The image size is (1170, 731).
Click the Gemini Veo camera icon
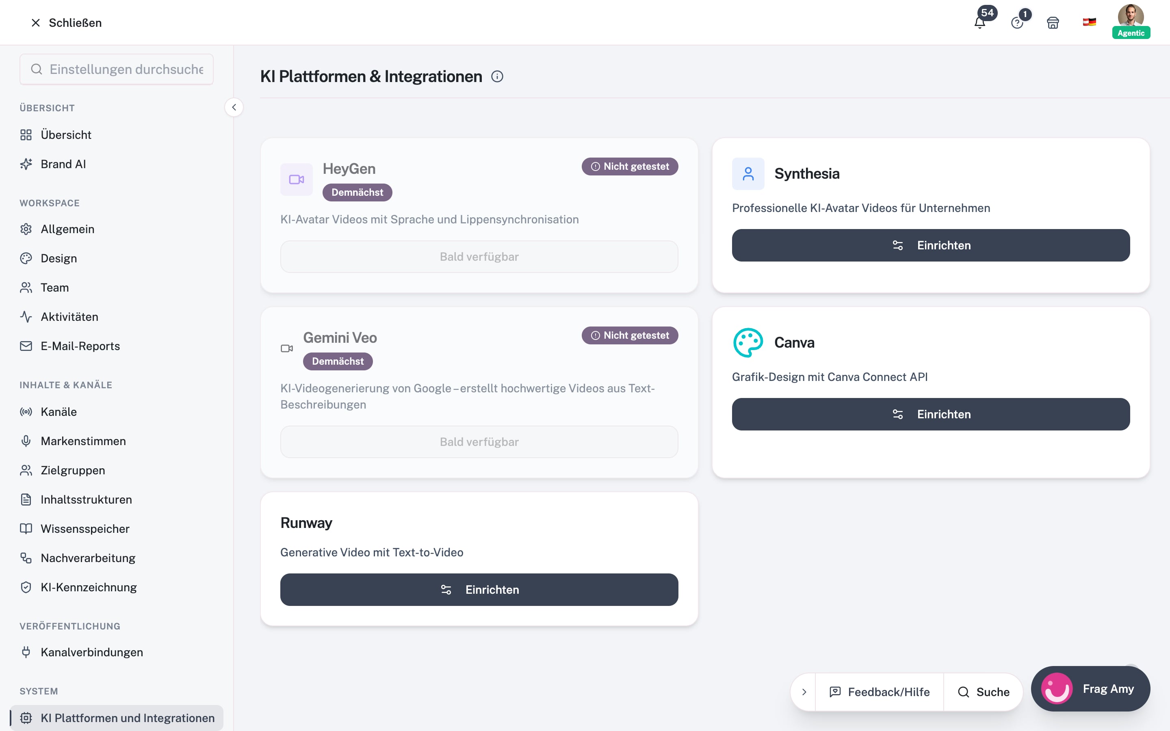pyautogui.click(x=287, y=348)
